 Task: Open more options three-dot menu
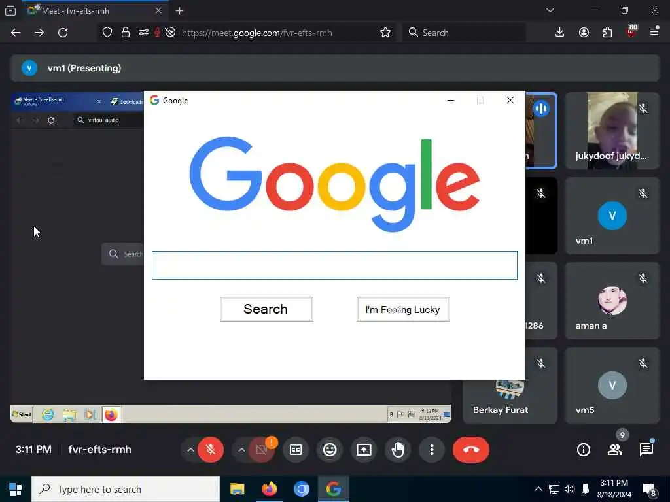[x=432, y=450]
